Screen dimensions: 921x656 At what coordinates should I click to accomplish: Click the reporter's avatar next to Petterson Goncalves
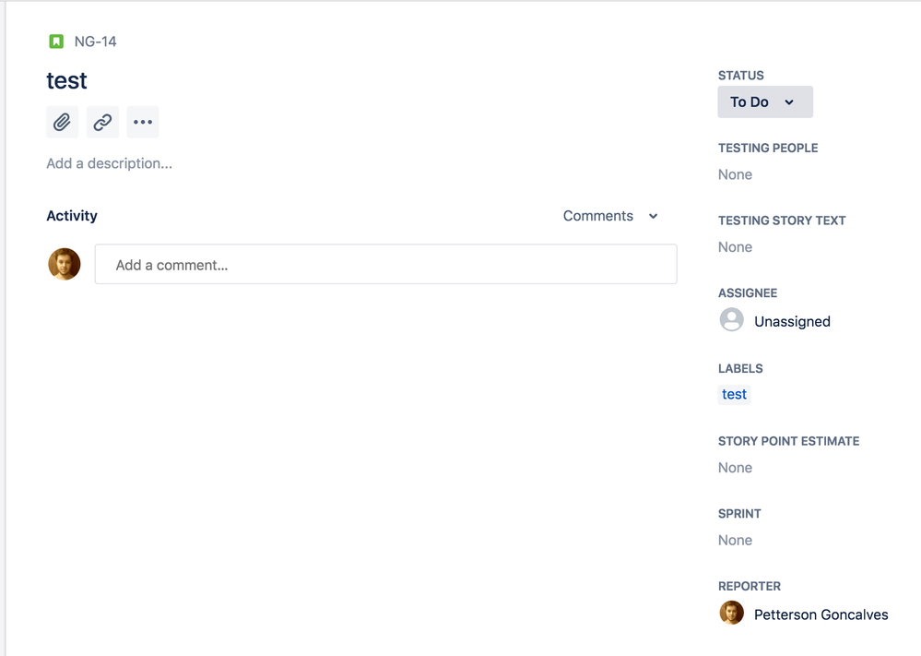tap(731, 612)
